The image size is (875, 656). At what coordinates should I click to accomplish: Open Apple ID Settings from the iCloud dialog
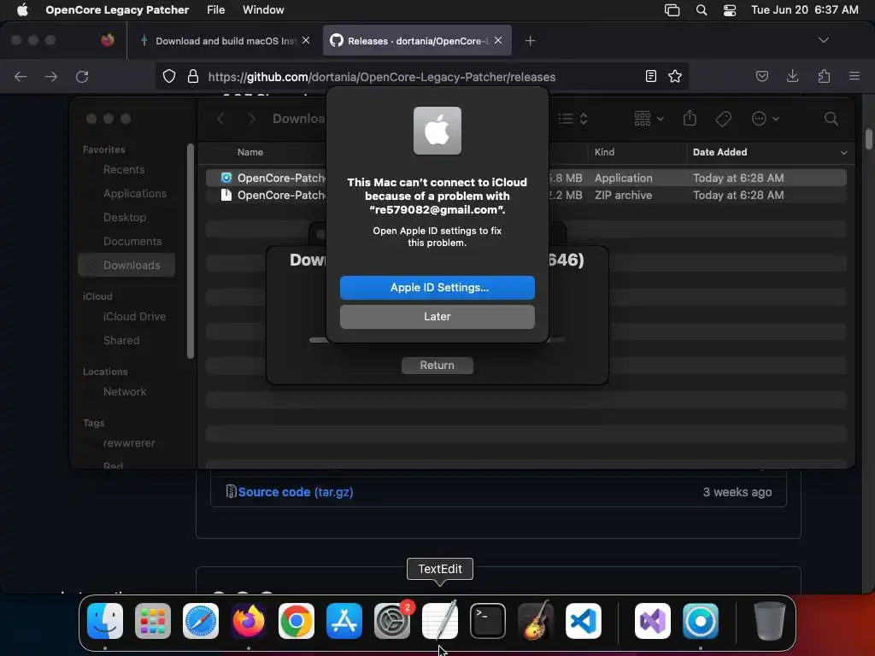(x=437, y=287)
